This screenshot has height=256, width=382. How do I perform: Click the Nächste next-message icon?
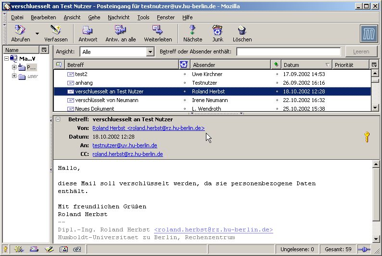pos(192,31)
